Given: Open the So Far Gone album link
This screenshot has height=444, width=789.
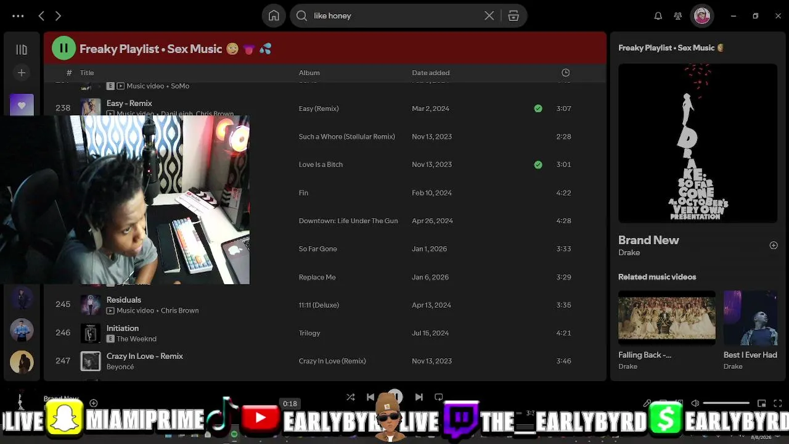Looking at the screenshot, I should click(x=318, y=249).
